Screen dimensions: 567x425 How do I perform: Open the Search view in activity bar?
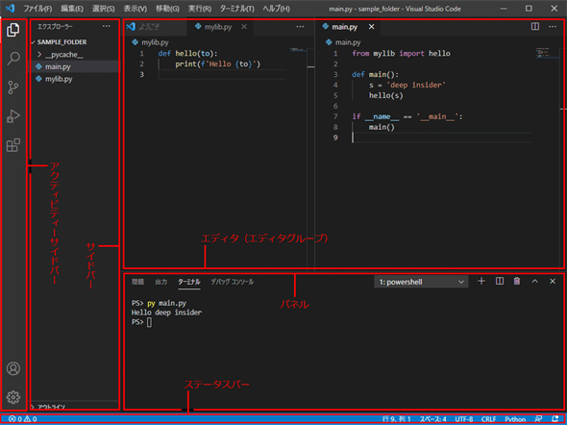[x=13, y=59]
